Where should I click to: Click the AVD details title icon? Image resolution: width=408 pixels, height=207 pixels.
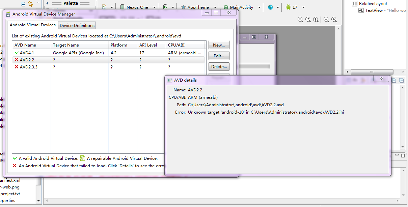[170, 80]
